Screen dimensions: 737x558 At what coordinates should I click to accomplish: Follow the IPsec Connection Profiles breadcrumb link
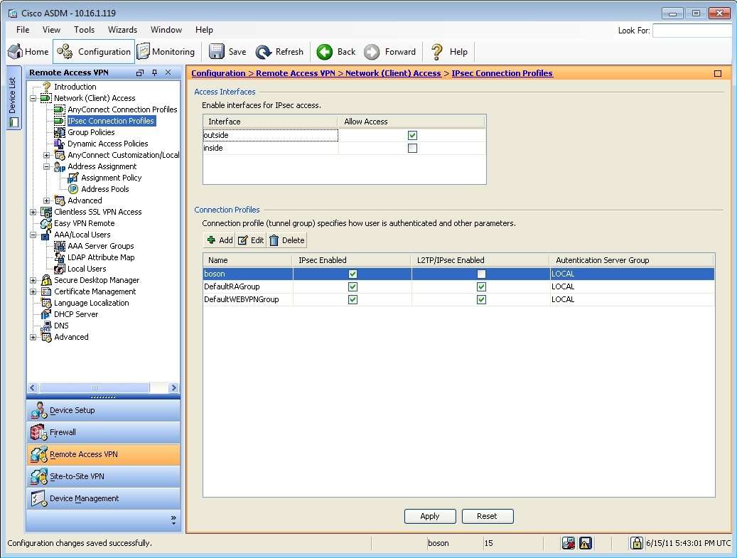(502, 73)
